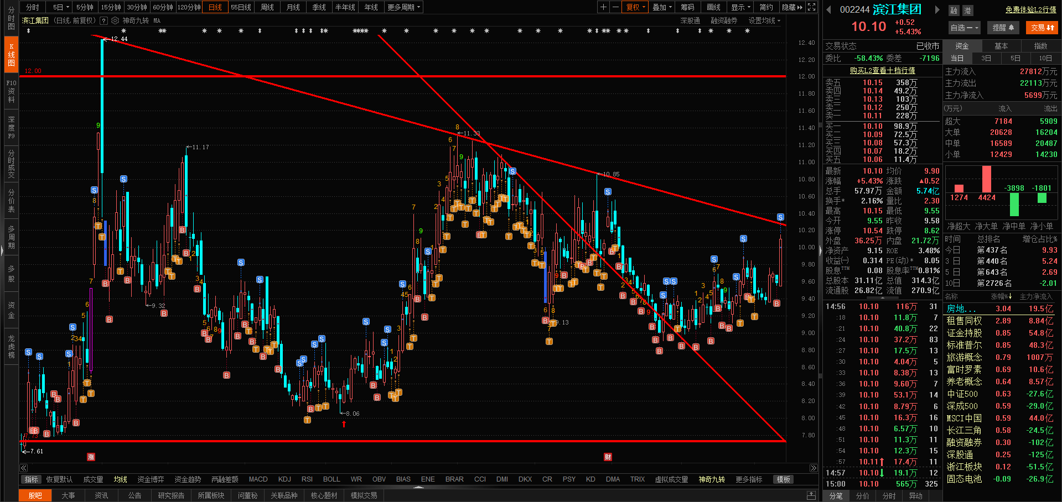Open the F10资料 sidebar item
This screenshot has height=502, width=1062.
click(x=11, y=91)
